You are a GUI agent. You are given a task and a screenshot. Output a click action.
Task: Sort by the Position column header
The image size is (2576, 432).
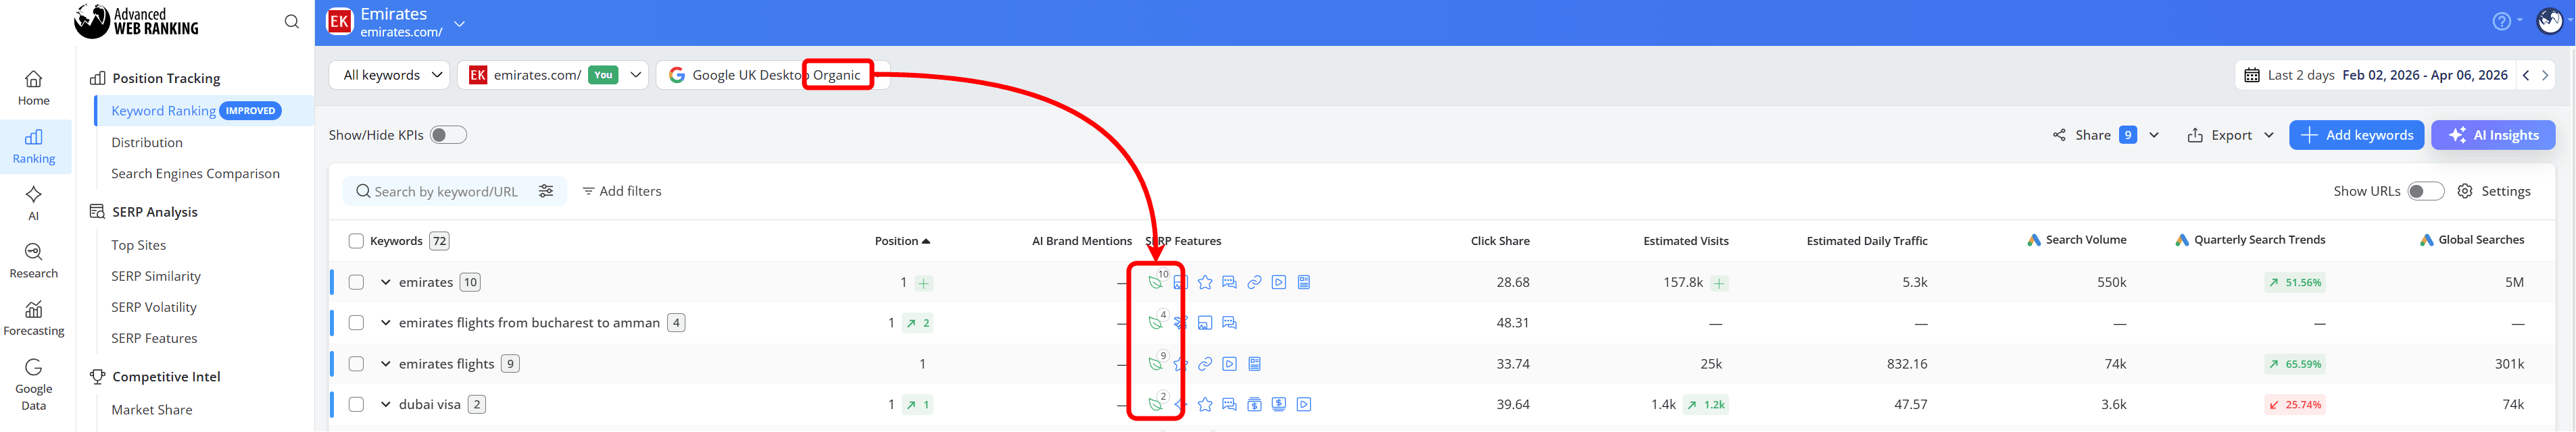point(902,240)
